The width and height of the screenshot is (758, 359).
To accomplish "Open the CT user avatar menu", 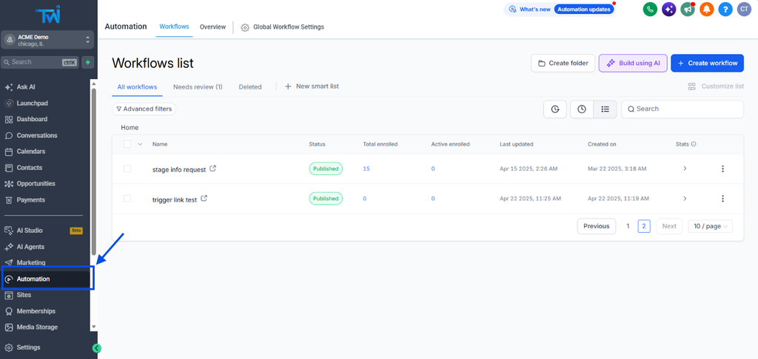I will point(744,9).
